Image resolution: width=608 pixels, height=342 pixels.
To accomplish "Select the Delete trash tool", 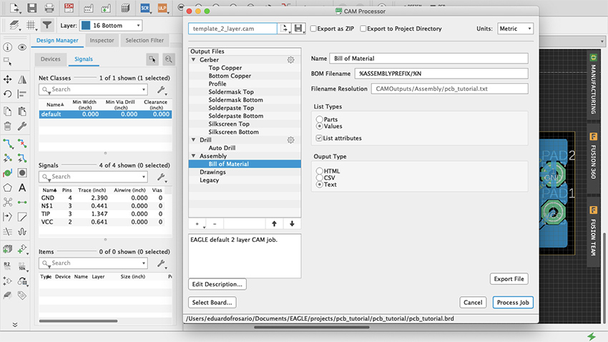I will tap(7, 126).
